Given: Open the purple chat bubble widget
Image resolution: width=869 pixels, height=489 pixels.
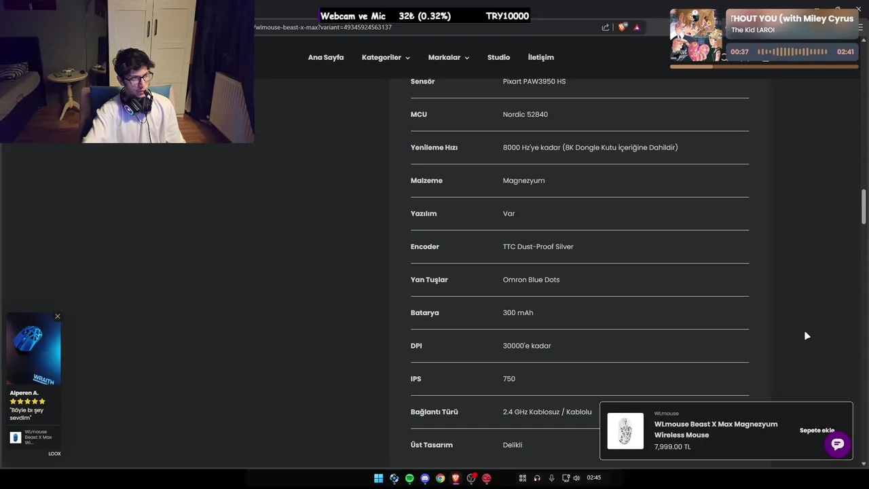Looking at the screenshot, I should [838, 444].
